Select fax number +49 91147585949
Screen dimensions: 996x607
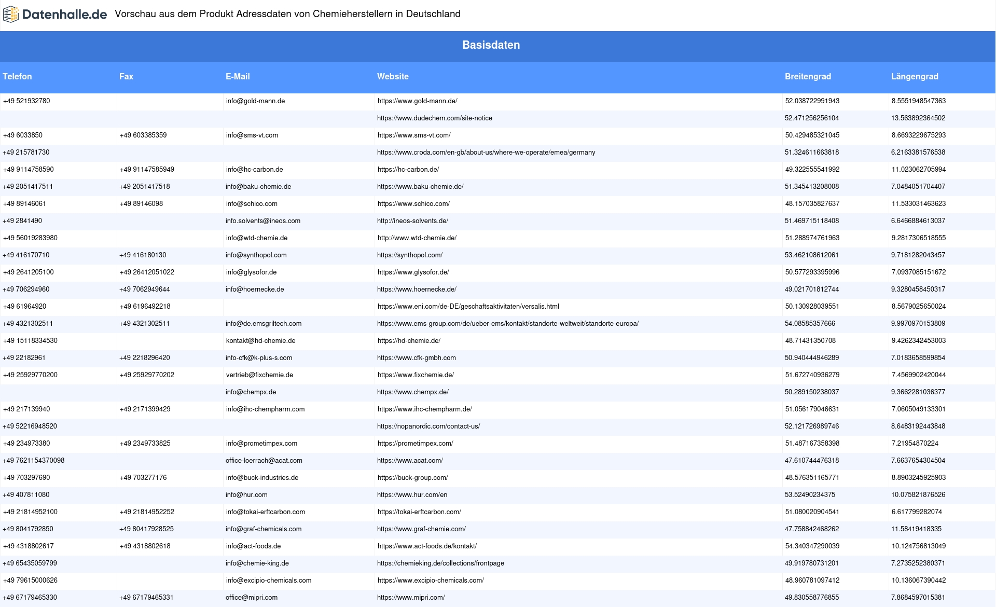tap(147, 170)
